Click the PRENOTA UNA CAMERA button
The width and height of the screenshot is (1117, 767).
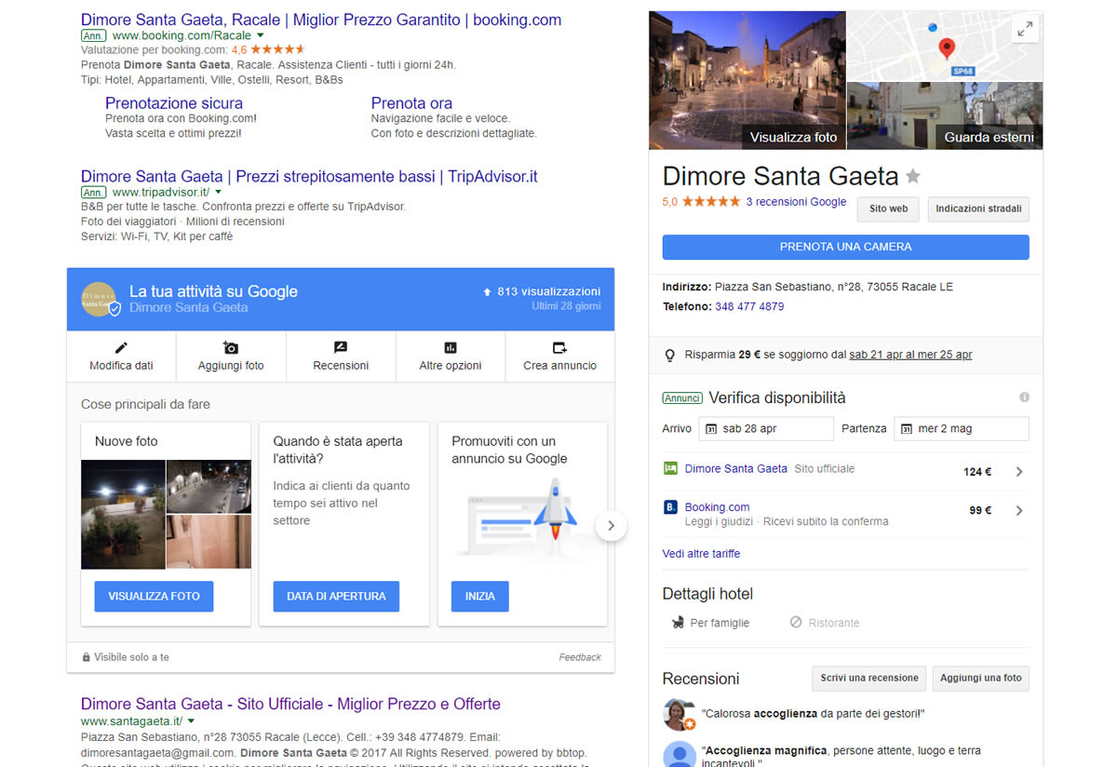pos(845,247)
